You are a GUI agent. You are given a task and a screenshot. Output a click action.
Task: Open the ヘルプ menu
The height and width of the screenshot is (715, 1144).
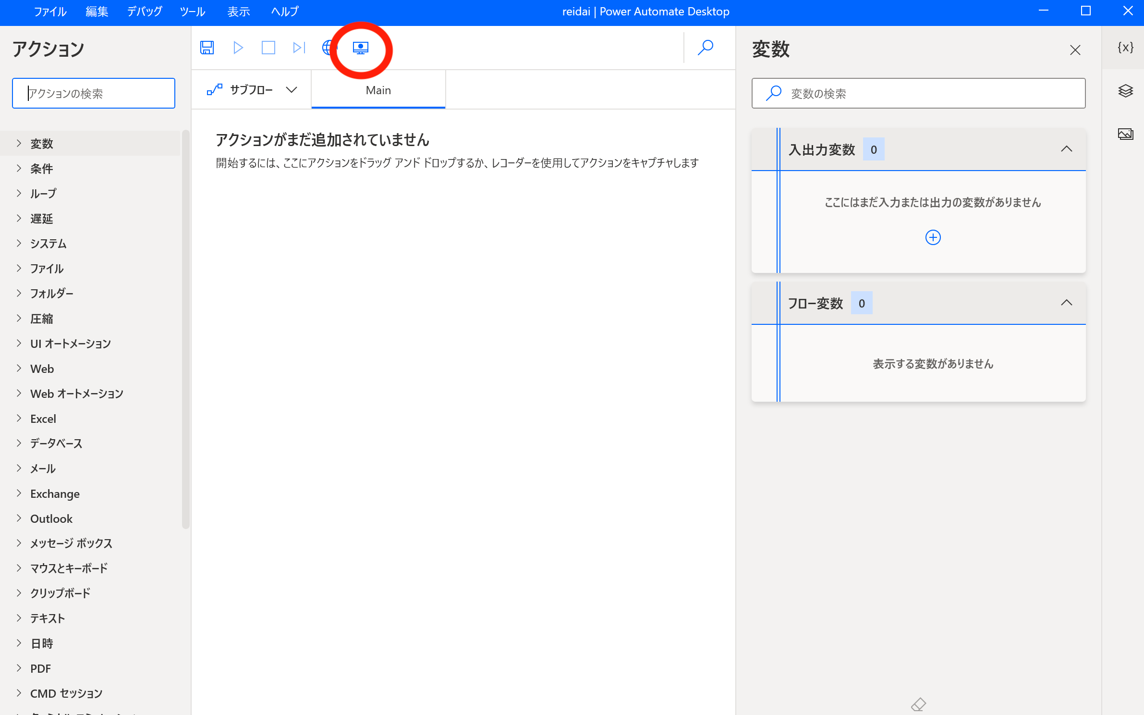coord(285,12)
